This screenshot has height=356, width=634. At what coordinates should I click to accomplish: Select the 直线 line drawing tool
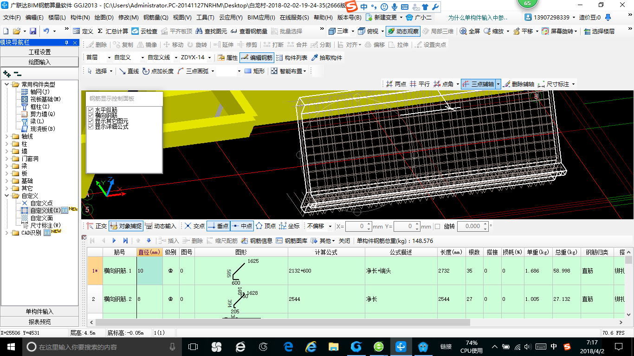[129, 71]
